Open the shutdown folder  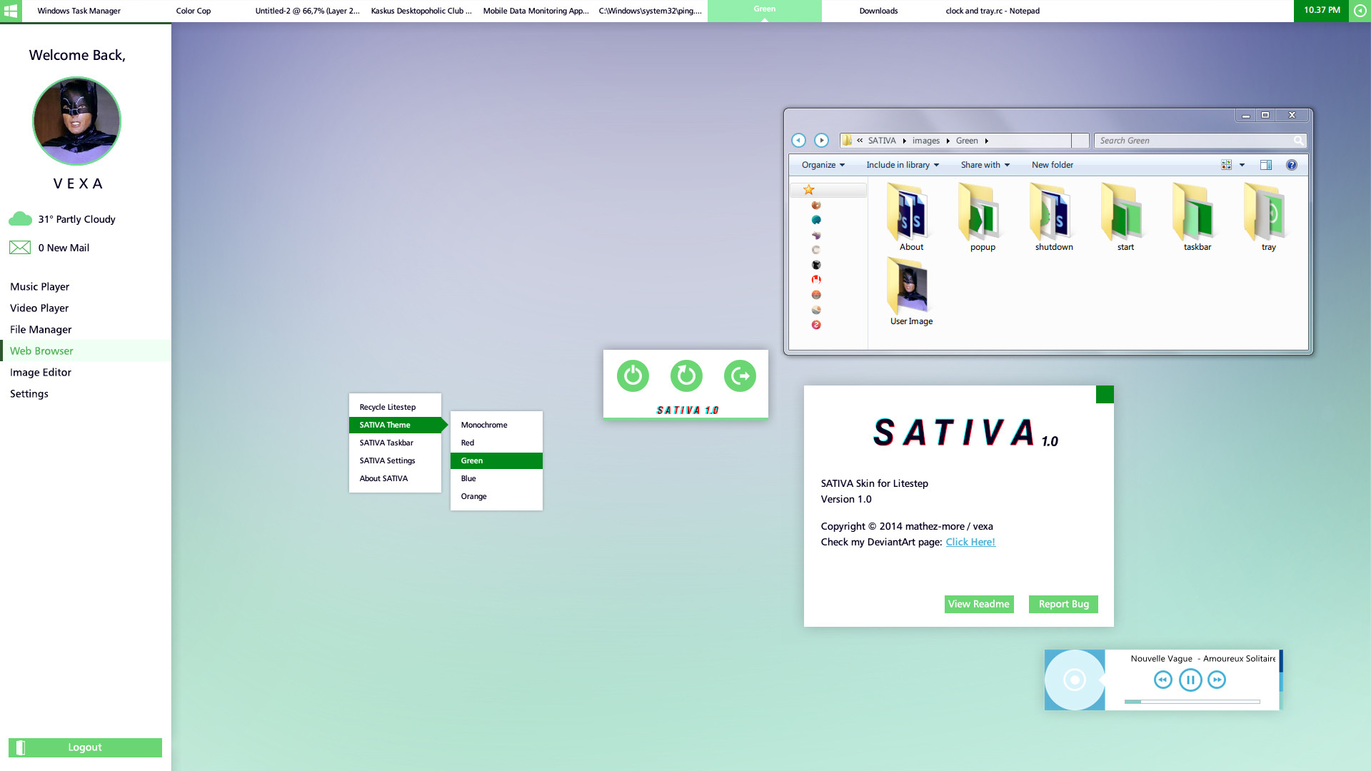click(x=1054, y=216)
